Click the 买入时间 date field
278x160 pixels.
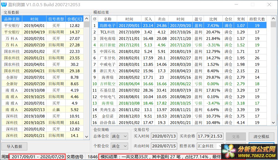(164, 136)
